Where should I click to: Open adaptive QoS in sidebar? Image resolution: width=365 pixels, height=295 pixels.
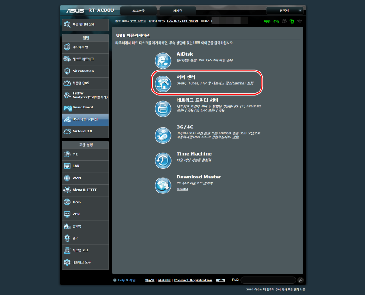click(x=85, y=83)
